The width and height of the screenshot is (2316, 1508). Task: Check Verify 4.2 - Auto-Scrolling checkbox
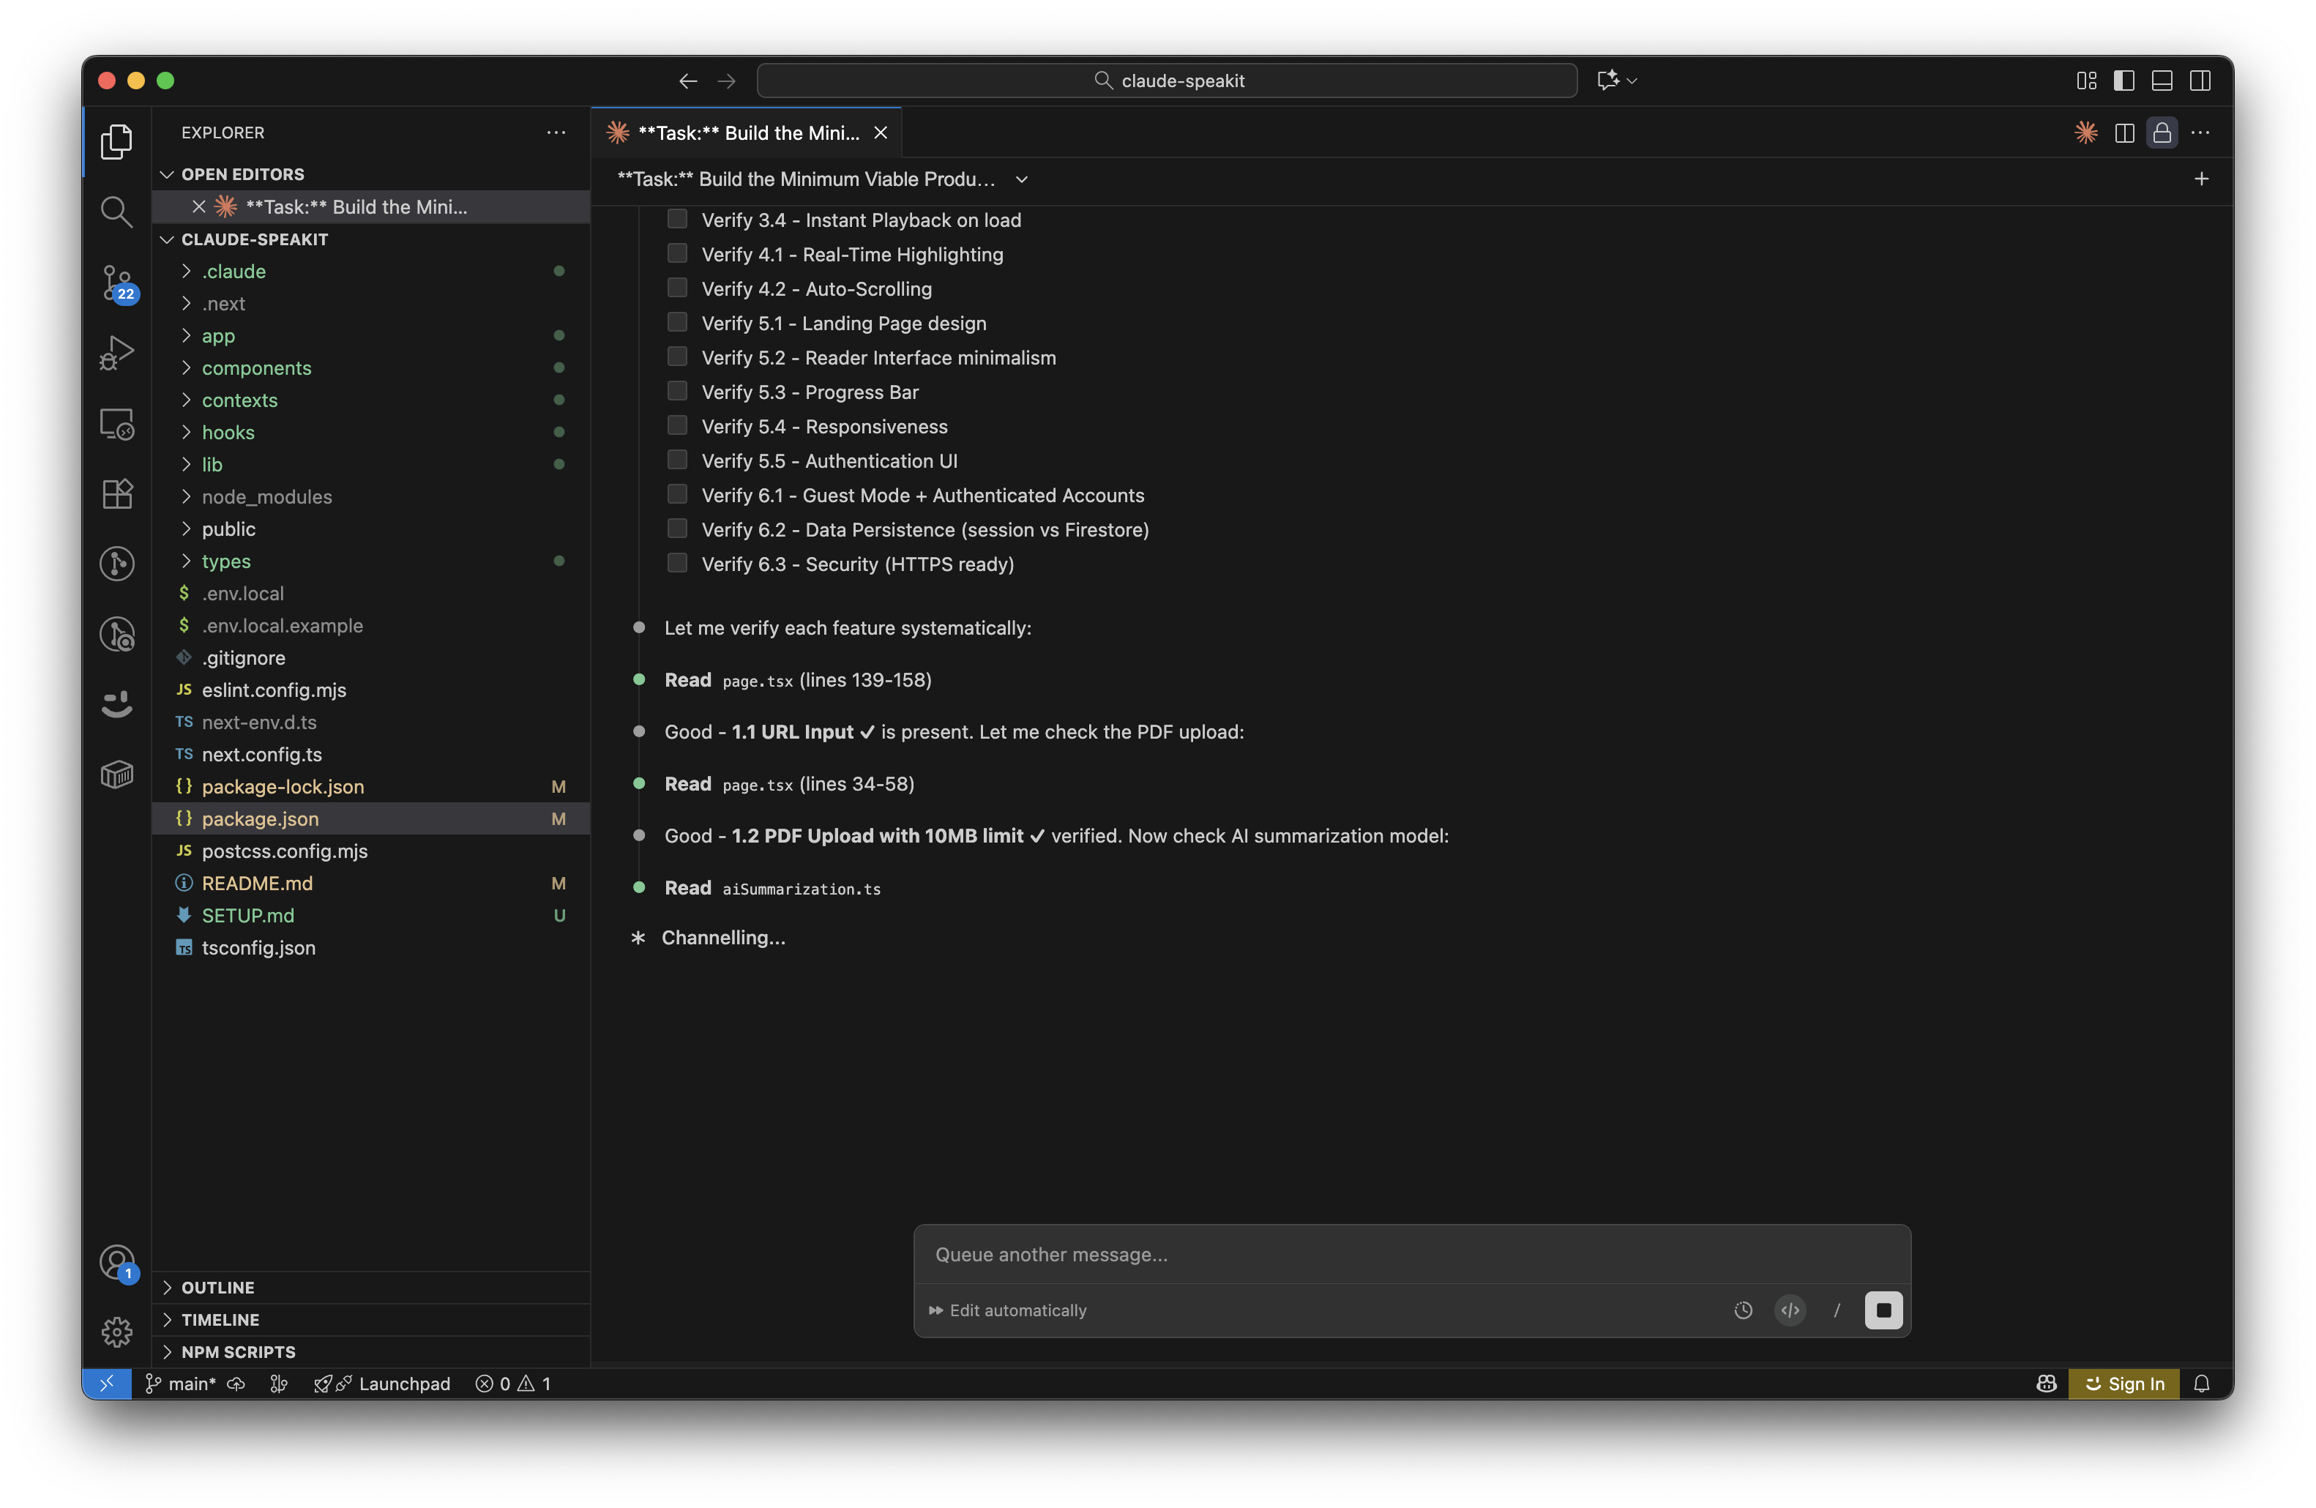677,288
